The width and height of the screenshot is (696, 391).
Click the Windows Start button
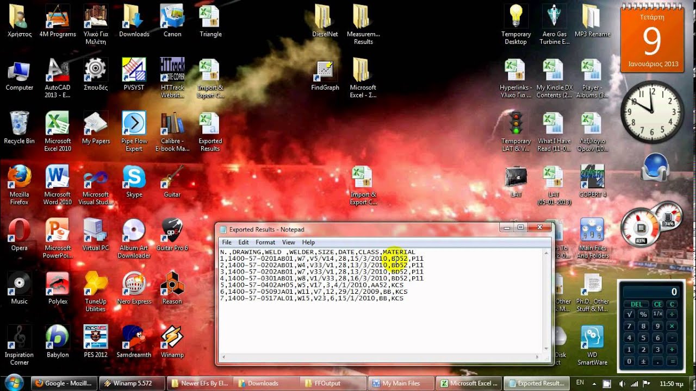[14, 382]
